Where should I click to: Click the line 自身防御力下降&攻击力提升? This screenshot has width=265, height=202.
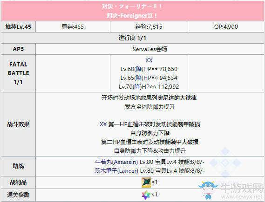click(x=150, y=150)
